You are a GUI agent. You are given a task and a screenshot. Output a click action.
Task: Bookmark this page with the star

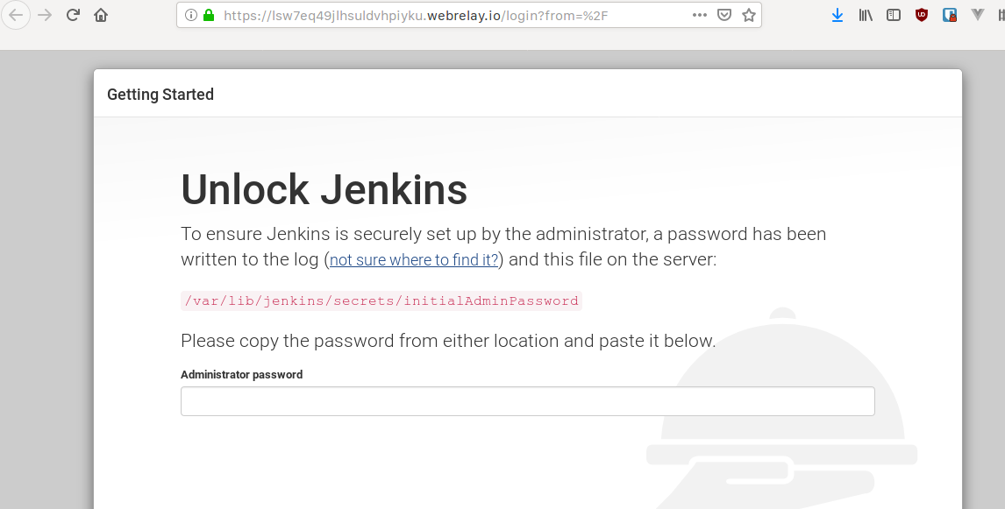(748, 15)
